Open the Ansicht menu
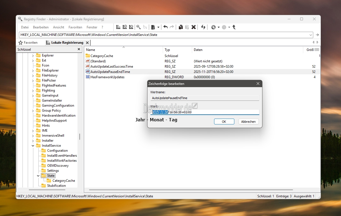 click(x=59, y=27)
